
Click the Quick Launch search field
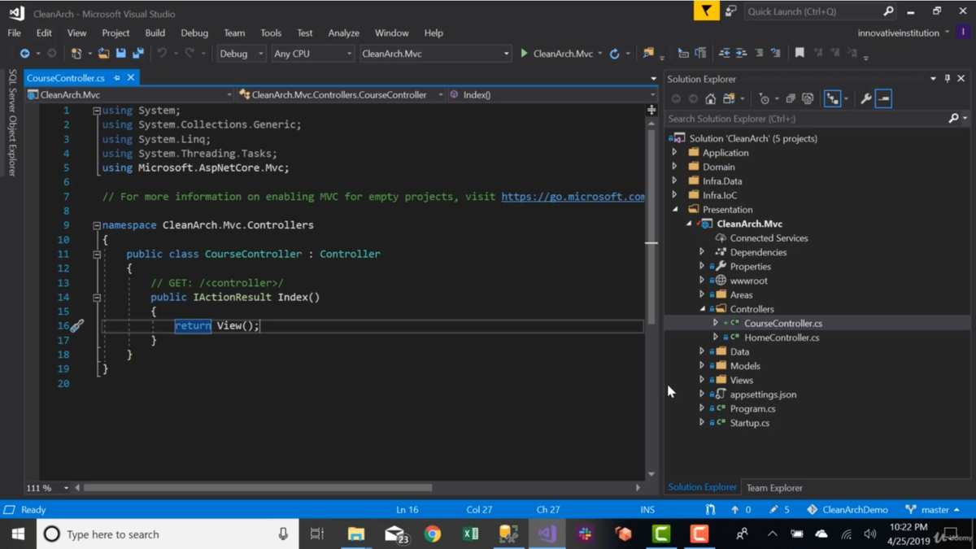(x=813, y=11)
